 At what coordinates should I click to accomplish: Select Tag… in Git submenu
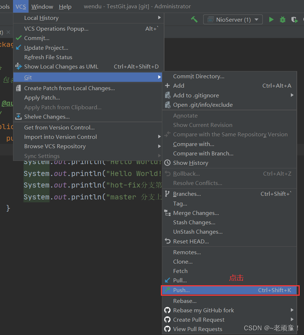(x=230, y=204)
